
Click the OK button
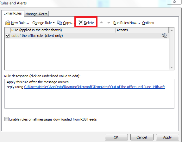coord(116,137)
